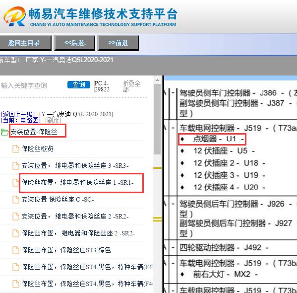Click the document icon beside 保险丝布置 SR2
Image resolution: width=297 pixels, height=293 pixels.
(16, 233)
